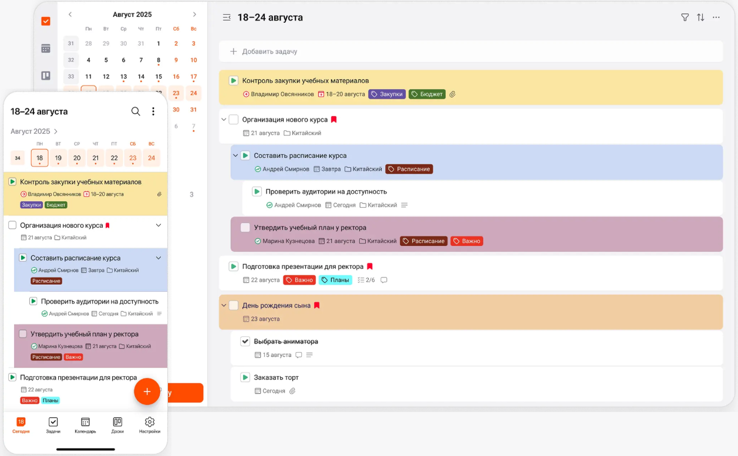This screenshot has height=456, width=738.
Task: Click the Добавить задачу field
Action: coord(269,52)
